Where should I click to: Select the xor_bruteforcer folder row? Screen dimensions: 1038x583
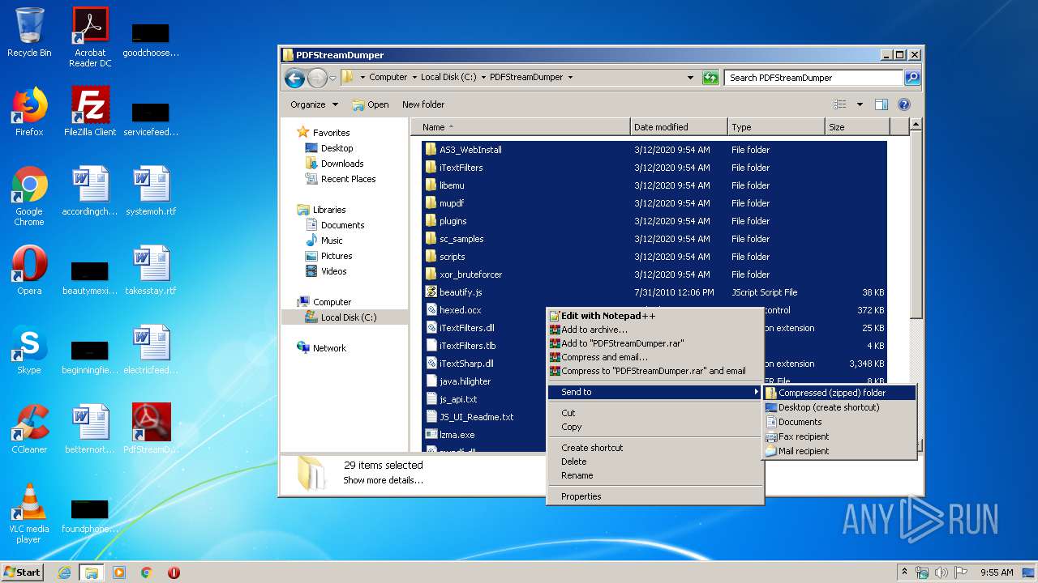click(x=655, y=274)
